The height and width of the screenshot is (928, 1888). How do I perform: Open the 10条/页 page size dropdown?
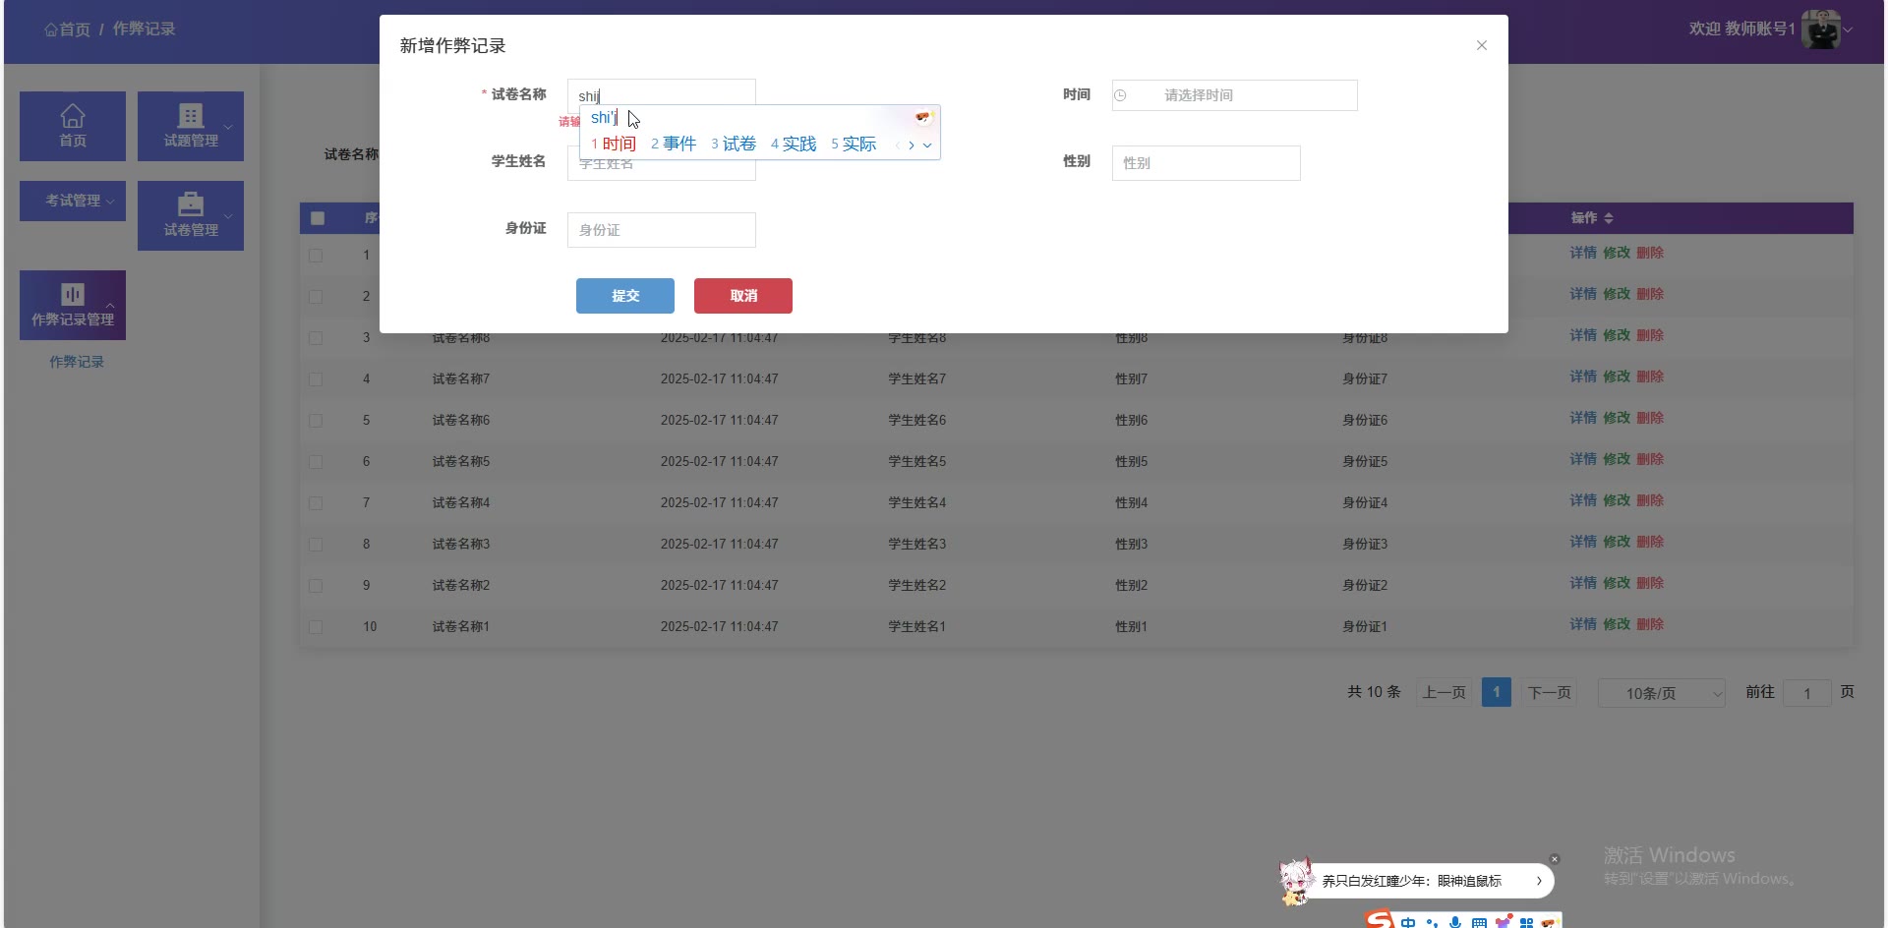point(1661,693)
